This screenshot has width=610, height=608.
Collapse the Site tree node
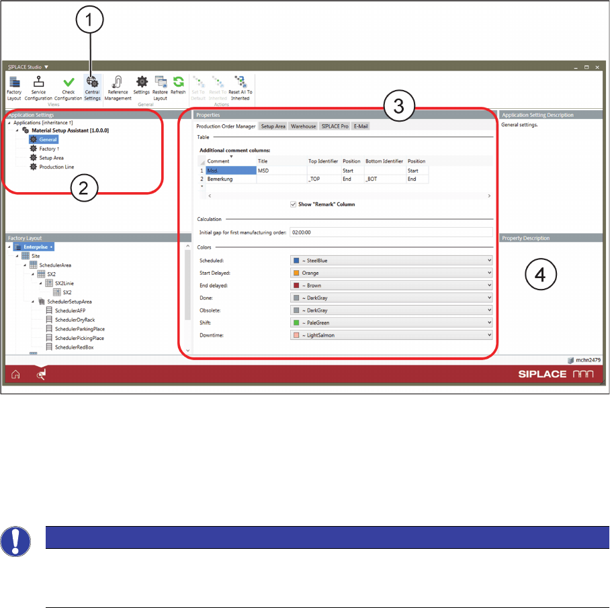[17, 256]
